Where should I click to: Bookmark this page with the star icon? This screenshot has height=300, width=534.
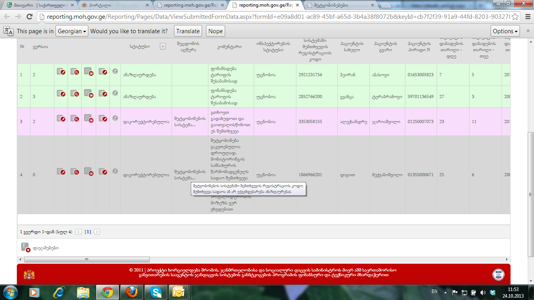[515, 17]
